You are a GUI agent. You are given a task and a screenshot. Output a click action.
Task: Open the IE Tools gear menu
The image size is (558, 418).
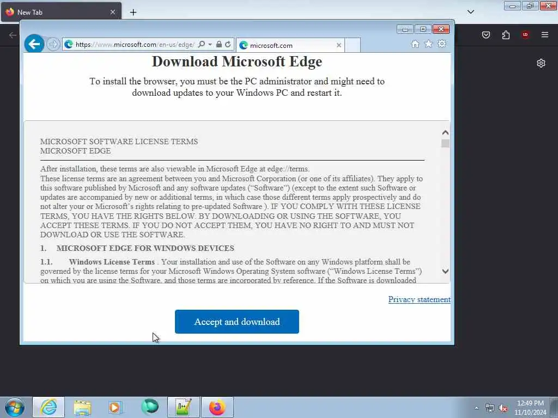tap(441, 44)
